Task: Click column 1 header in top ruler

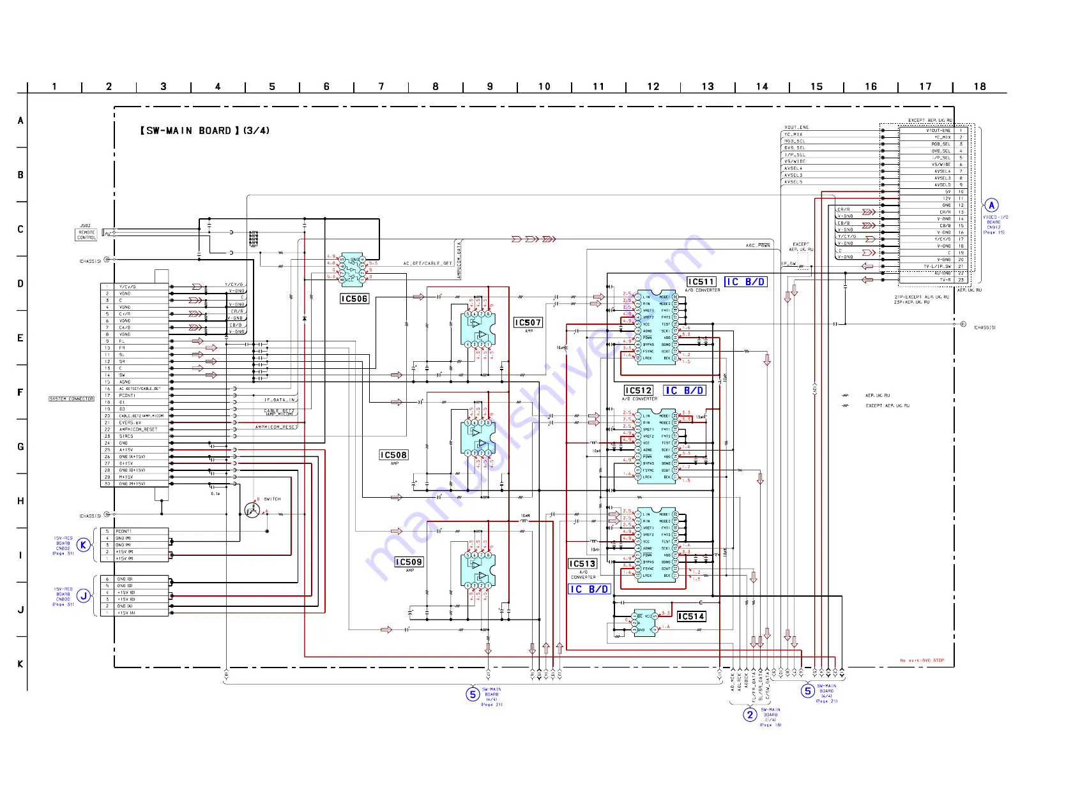Action: point(54,87)
